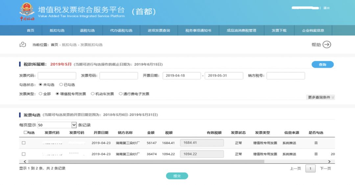355x185 pixels.
Task: Open the 抵扣勾选 menu
Action: tap(57, 31)
